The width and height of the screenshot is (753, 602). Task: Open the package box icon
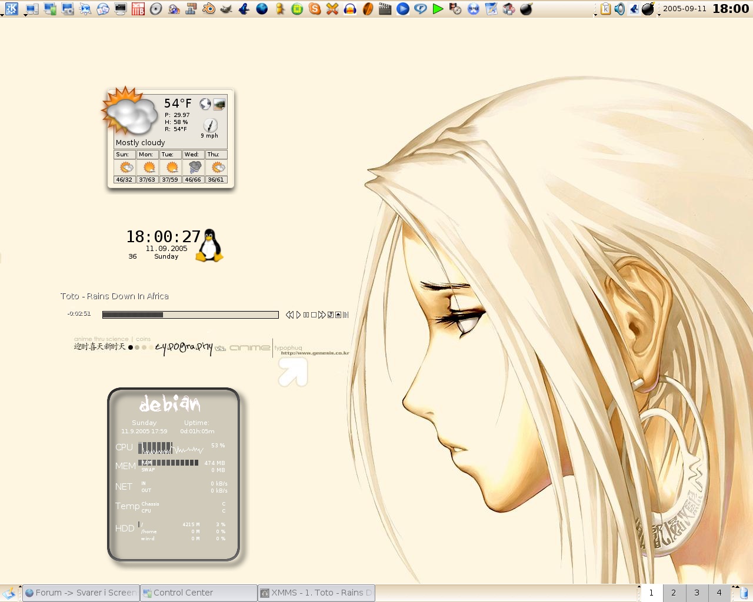pos(509,9)
